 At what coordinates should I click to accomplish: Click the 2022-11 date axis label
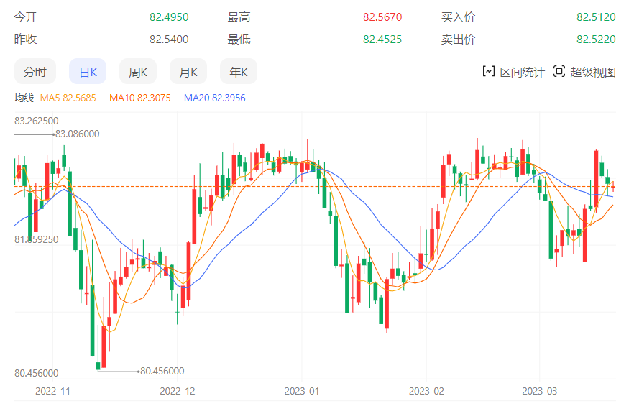[53, 391]
